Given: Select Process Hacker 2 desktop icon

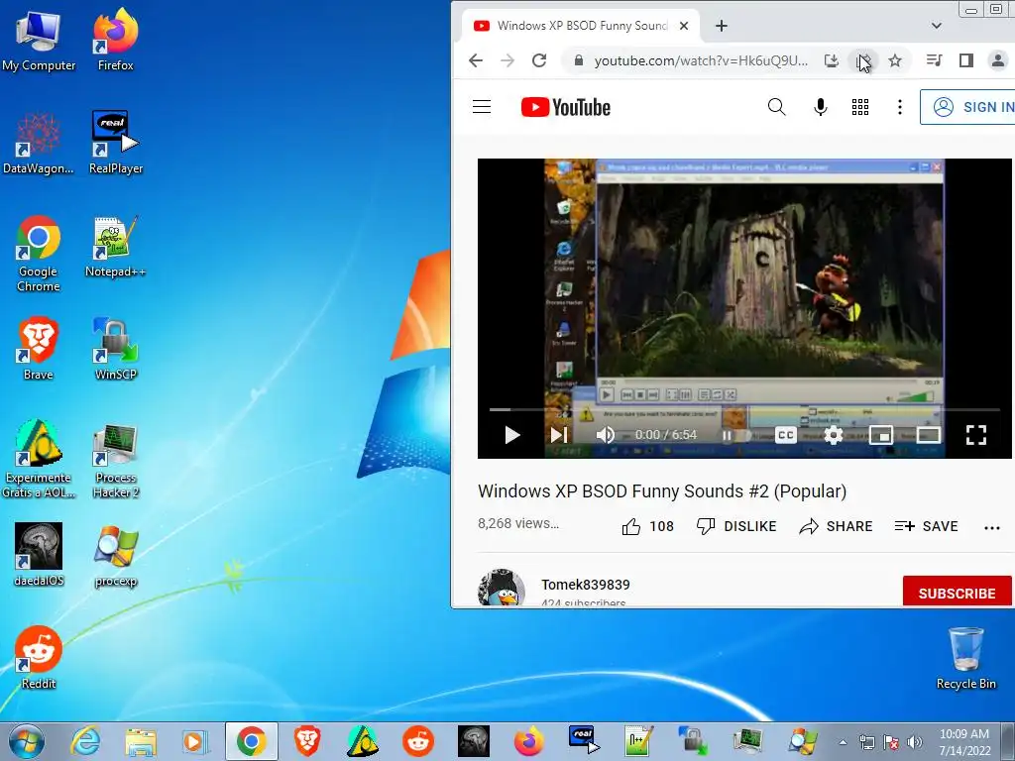Looking at the screenshot, I should 116,461.
